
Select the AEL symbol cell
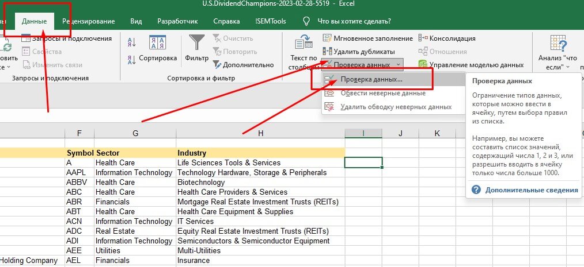[x=79, y=260]
